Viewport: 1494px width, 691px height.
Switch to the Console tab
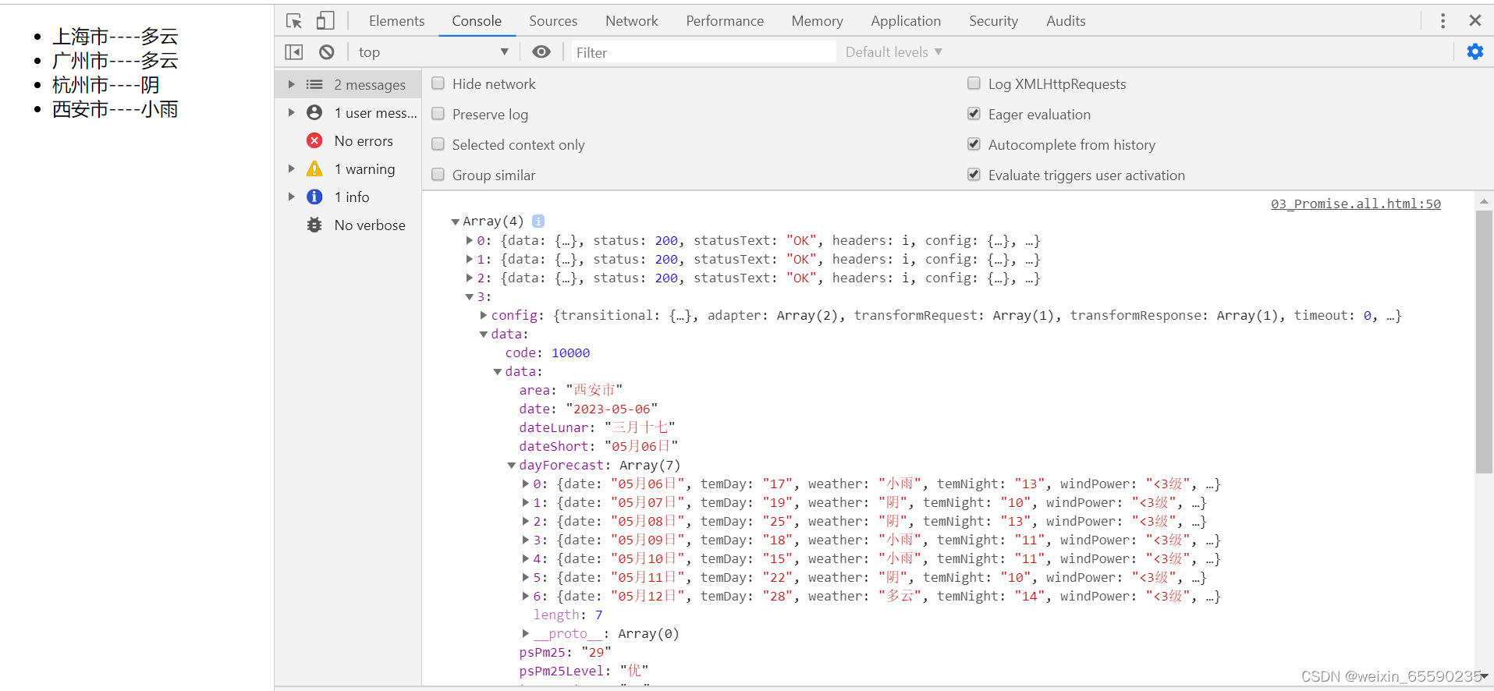477,21
